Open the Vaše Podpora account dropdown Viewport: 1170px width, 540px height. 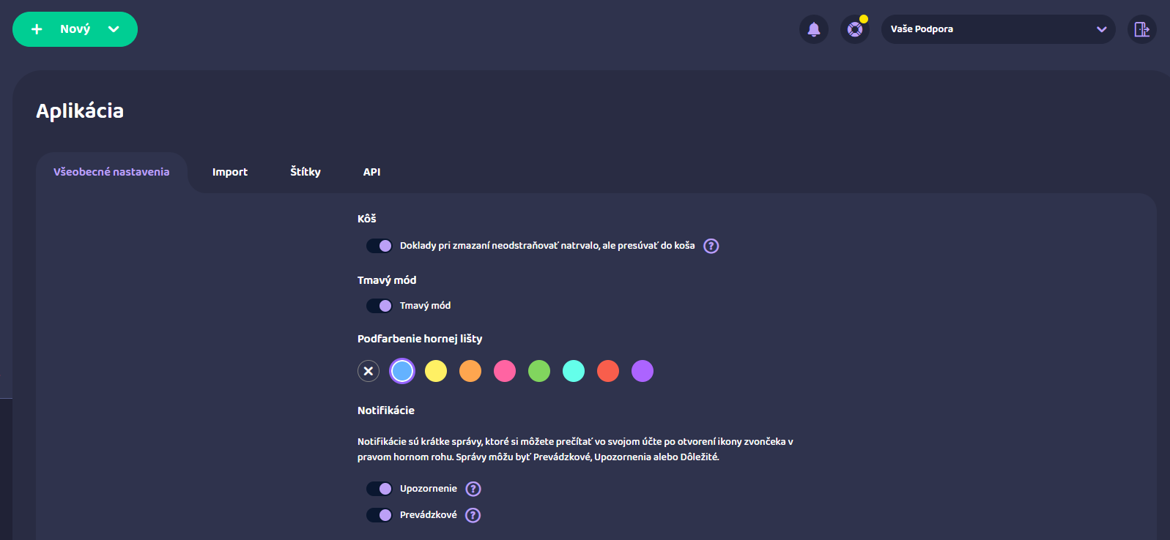[x=998, y=29]
